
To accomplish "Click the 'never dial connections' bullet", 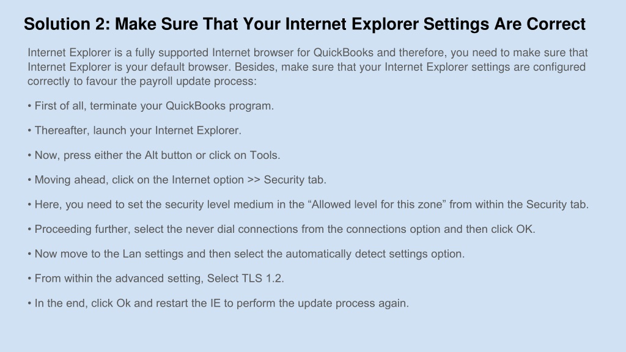I will (281, 230).
